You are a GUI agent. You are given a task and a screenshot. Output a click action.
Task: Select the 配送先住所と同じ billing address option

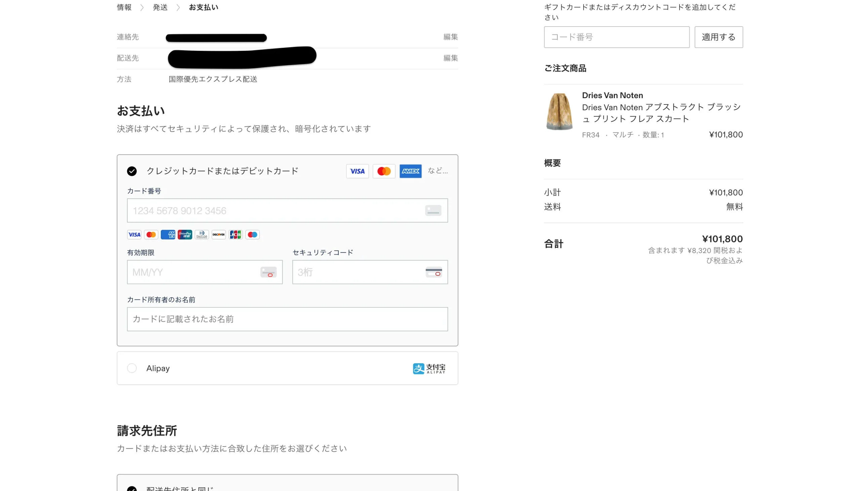(x=132, y=489)
